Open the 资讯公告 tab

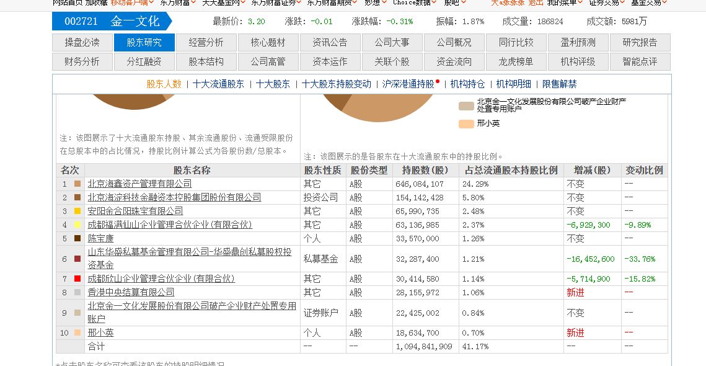pyautogui.click(x=330, y=43)
